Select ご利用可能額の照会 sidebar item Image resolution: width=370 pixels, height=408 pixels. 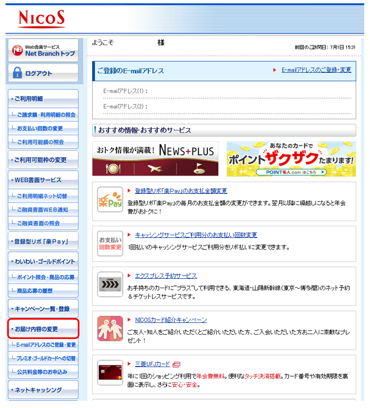(x=43, y=142)
